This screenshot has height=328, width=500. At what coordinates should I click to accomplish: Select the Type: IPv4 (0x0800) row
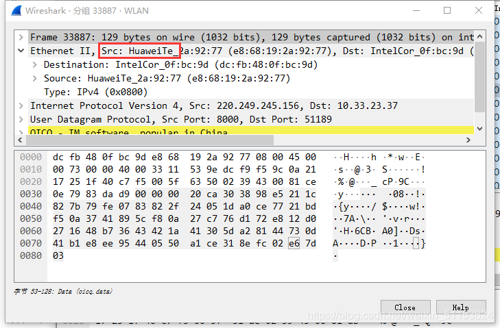95,92
